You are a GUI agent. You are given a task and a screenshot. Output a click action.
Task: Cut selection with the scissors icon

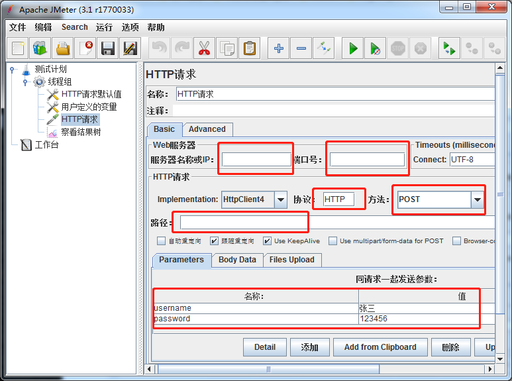tap(205, 48)
